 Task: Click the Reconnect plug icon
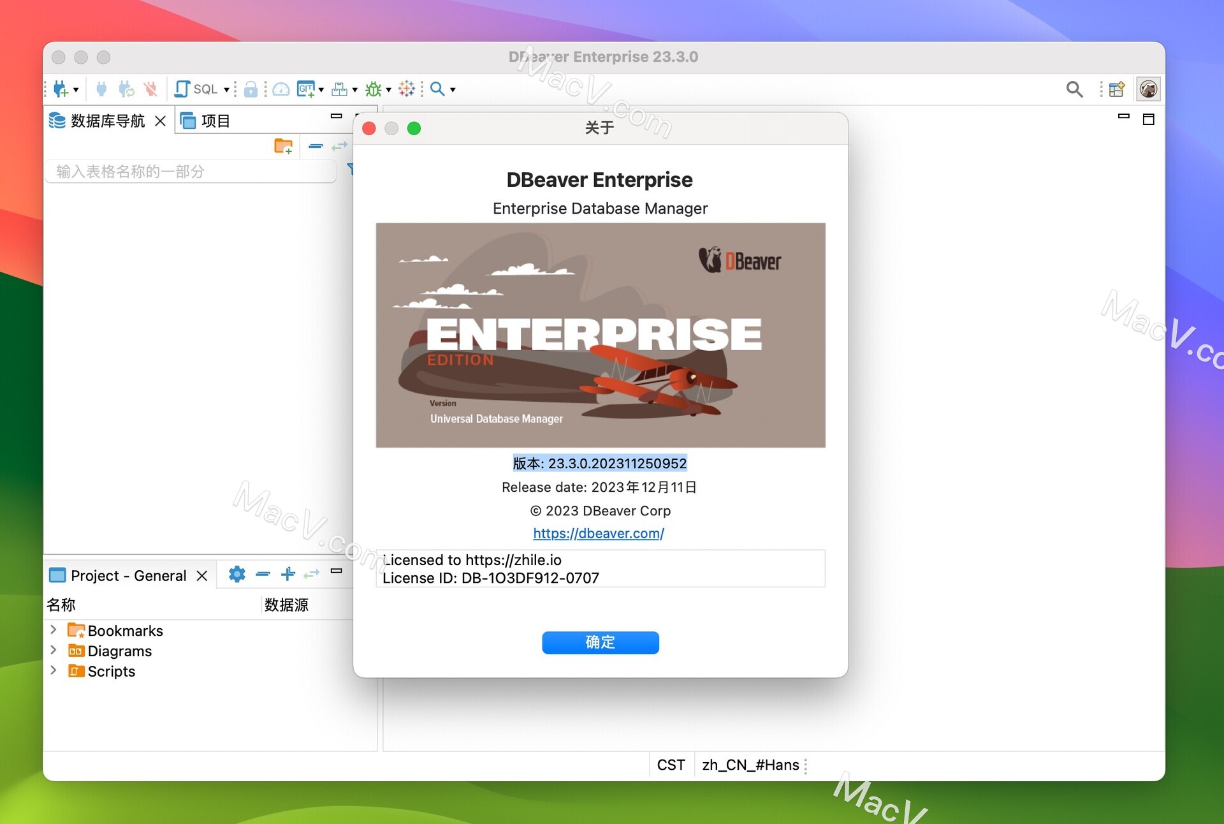click(x=126, y=89)
